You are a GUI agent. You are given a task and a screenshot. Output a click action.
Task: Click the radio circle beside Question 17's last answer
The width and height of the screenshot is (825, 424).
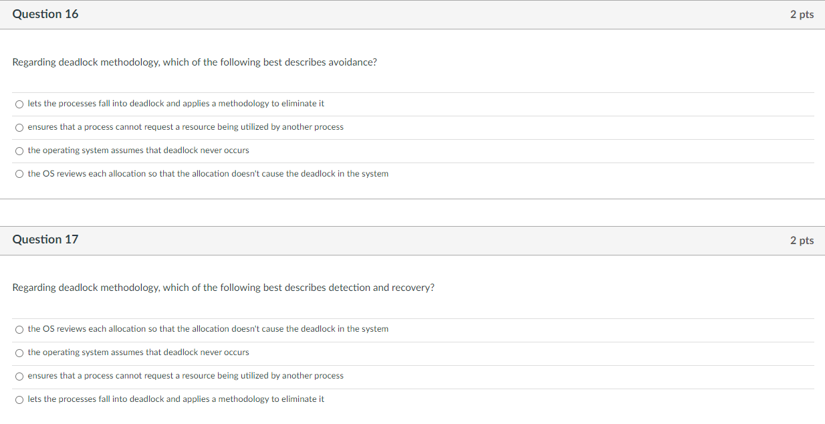[19, 399]
